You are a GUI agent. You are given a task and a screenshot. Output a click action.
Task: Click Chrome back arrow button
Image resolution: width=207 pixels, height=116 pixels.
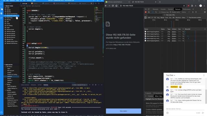coord(106,6)
